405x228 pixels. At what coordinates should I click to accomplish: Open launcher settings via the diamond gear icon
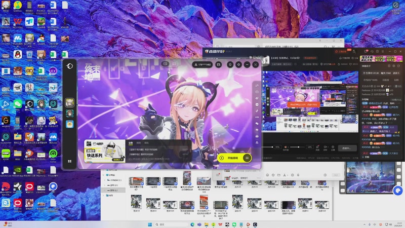[x=238, y=65]
